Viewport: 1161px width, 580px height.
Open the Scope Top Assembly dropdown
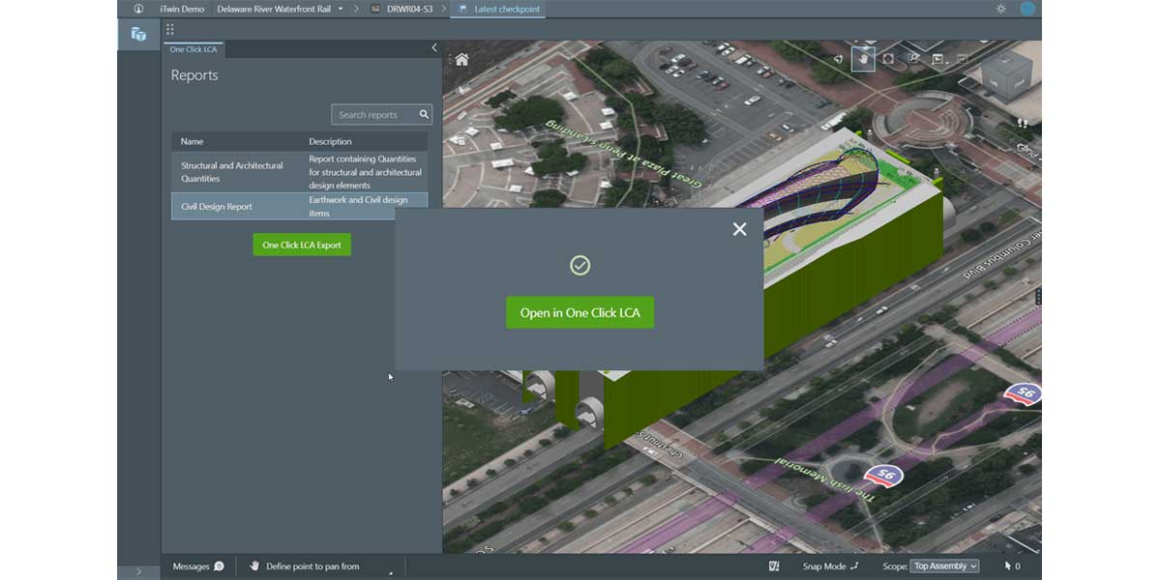point(945,566)
